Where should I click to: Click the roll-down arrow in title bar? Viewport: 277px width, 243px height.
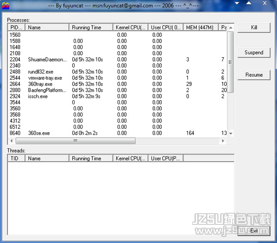[237, 3]
